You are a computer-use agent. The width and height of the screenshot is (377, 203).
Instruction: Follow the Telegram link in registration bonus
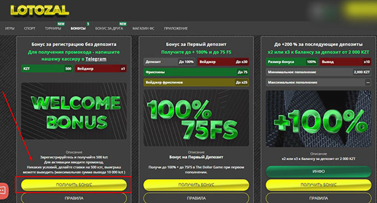[96, 59]
